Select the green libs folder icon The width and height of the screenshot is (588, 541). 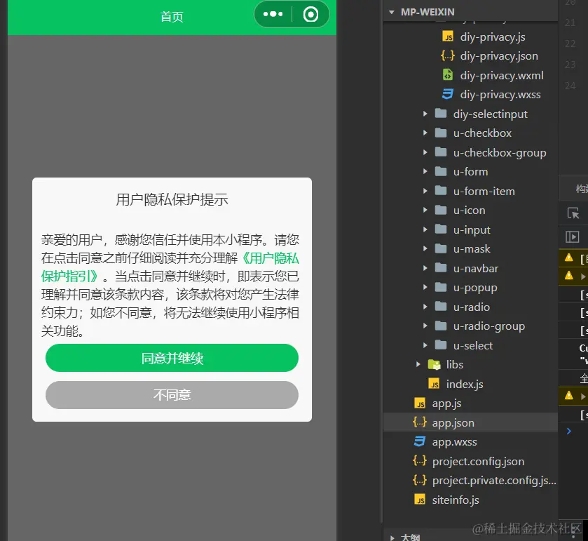pyautogui.click(x=434, y=364)
